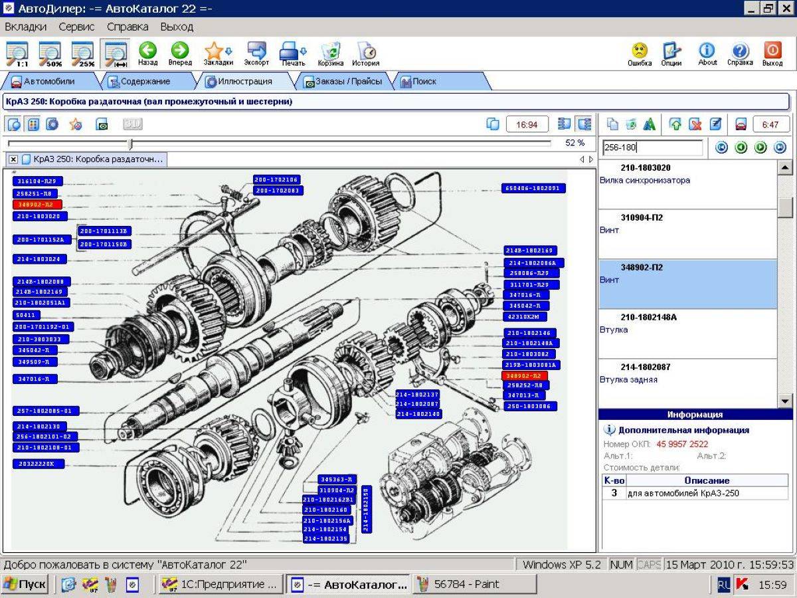Screen dimensions: 797x598
Task: Exit via the red Выход icon
Action: [x=772, y=54]
